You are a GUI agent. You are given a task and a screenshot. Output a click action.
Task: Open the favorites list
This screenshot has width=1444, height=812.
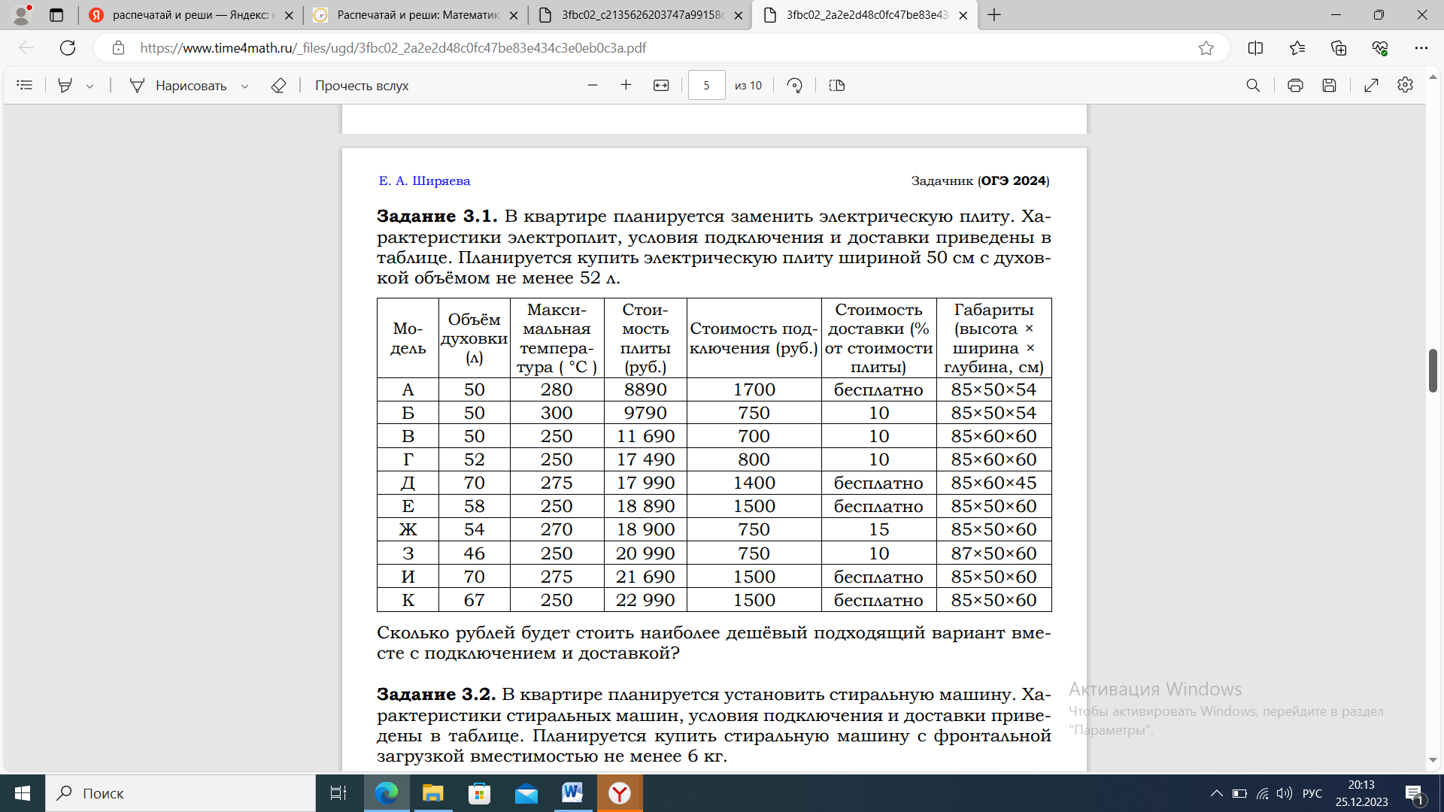[1297, 48]
